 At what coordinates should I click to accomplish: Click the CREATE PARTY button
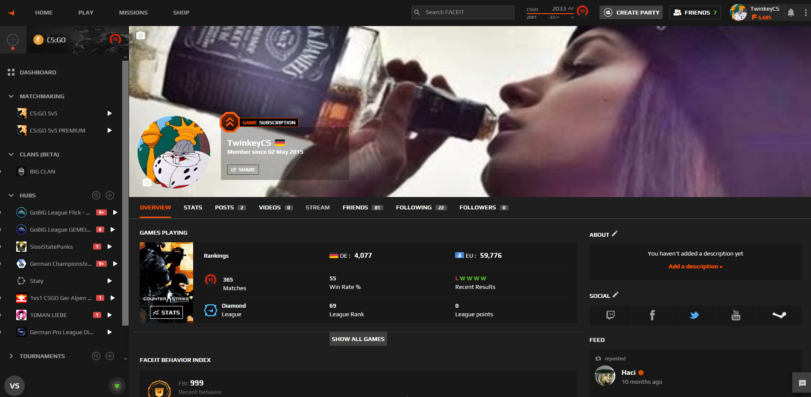(631, 12)
